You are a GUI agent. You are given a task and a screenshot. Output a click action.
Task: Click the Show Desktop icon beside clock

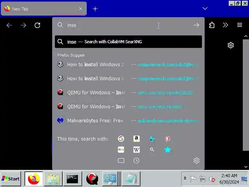click(x=244, y=179)
